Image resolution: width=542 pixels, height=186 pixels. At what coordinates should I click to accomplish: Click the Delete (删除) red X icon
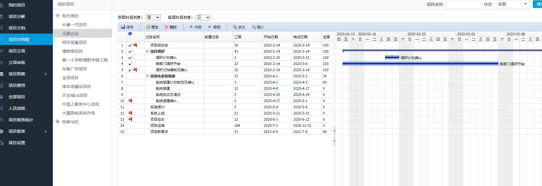pos(167,27)
